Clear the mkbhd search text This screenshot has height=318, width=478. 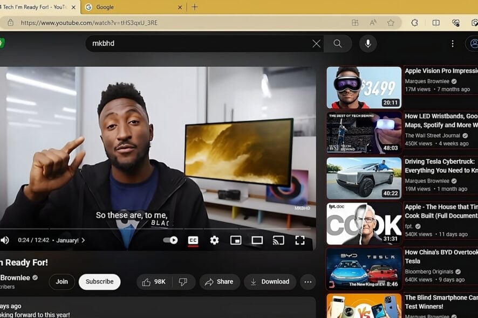tap(316, 44)
